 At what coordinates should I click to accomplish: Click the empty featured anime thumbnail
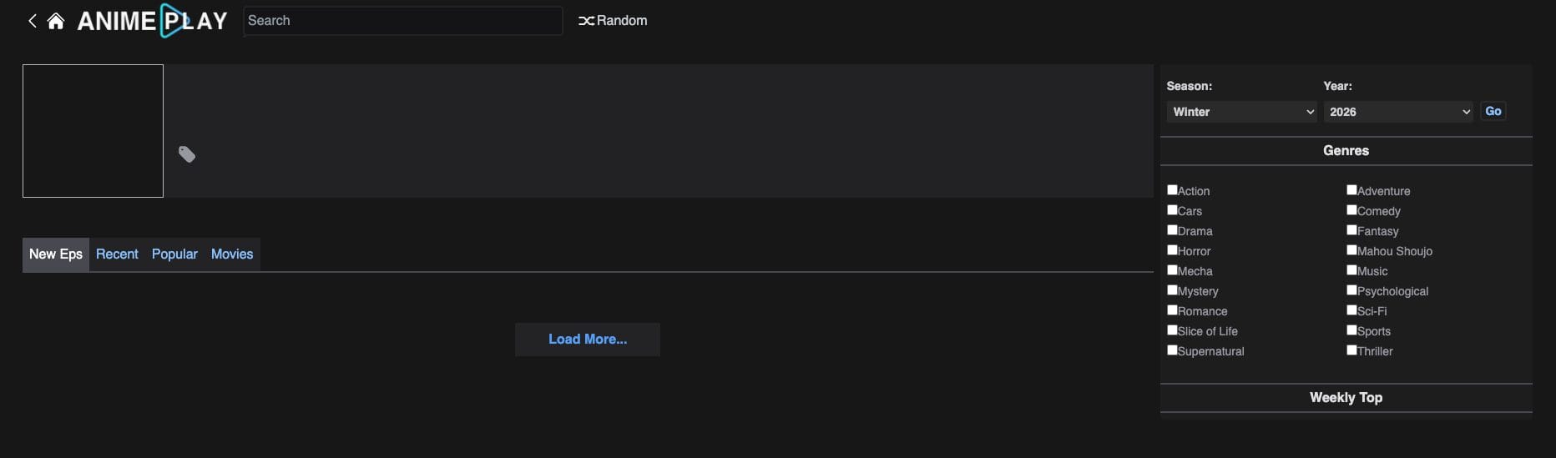coord(93,131)
